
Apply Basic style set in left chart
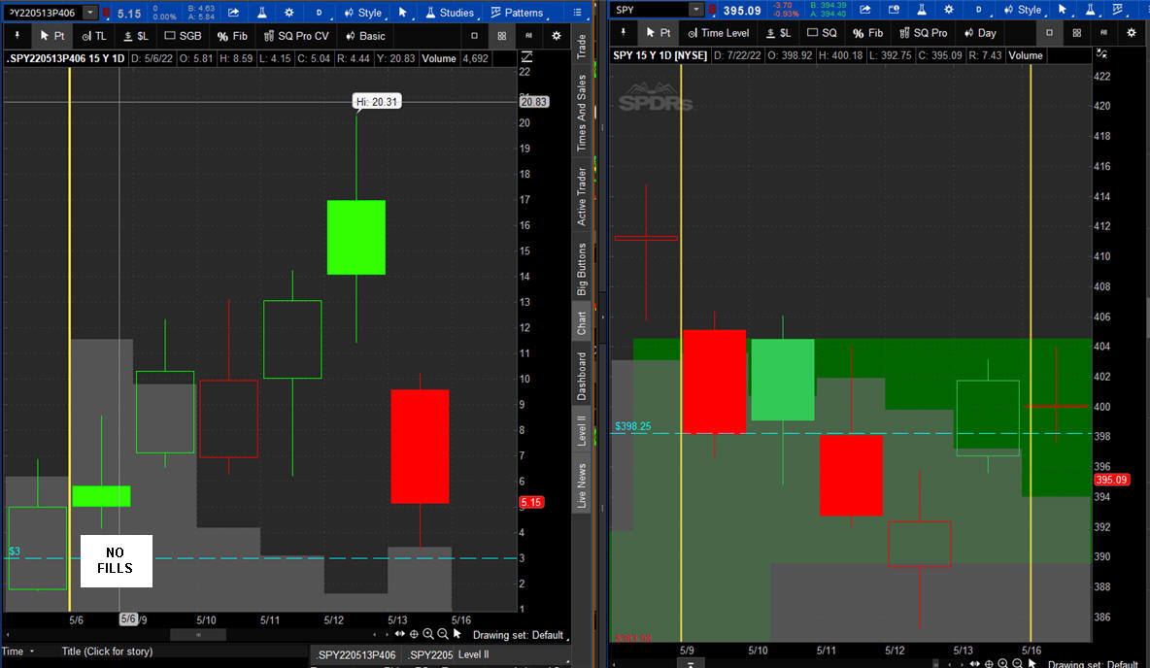(364, 35)
